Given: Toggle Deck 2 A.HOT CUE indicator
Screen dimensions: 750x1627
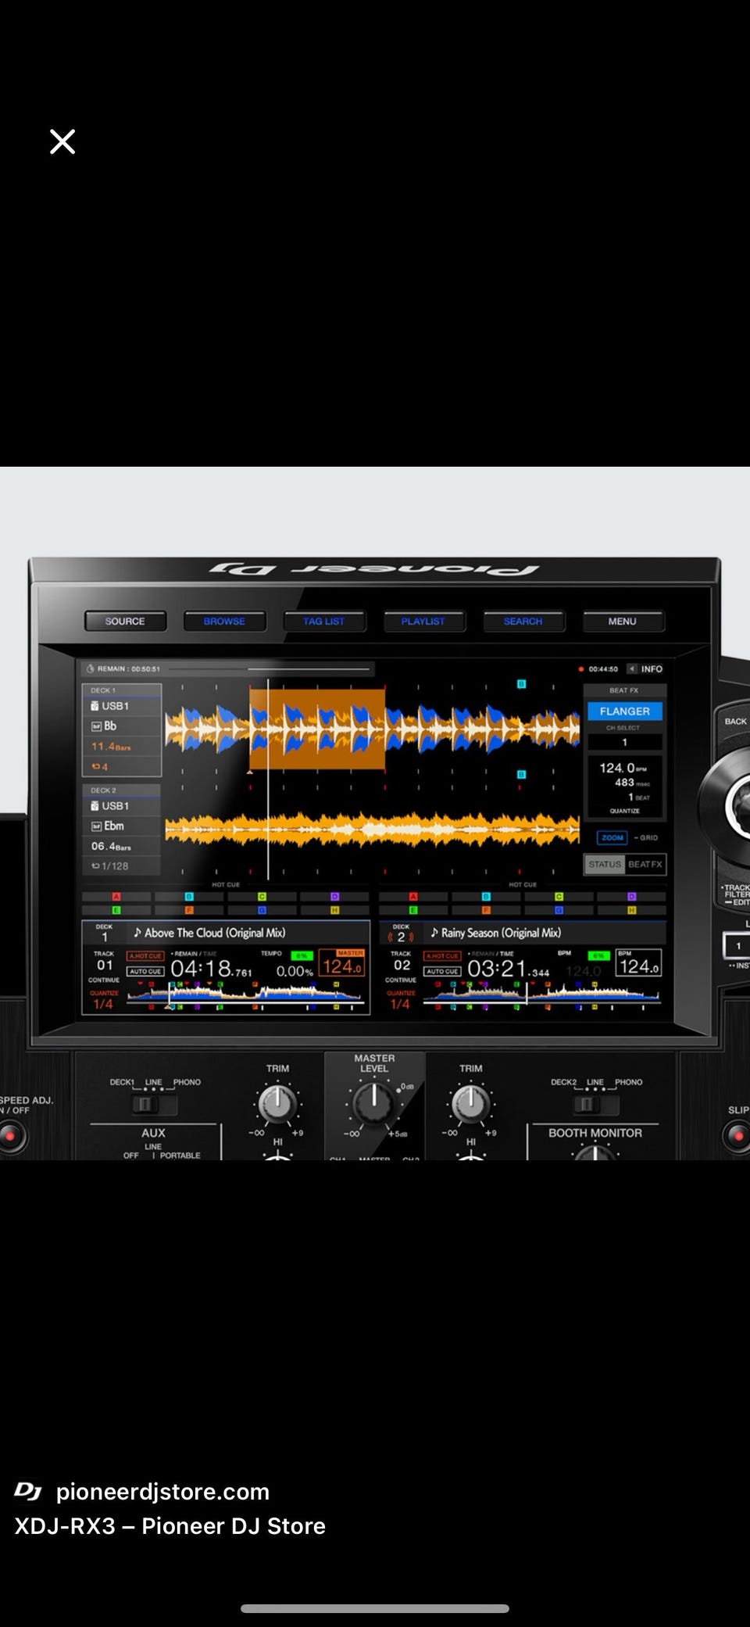Looking at the screenshot, I should (442, 956).
